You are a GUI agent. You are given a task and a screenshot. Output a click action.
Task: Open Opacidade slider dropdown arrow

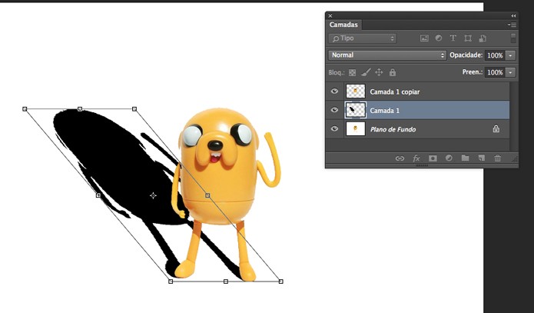[x=510, y=55]
